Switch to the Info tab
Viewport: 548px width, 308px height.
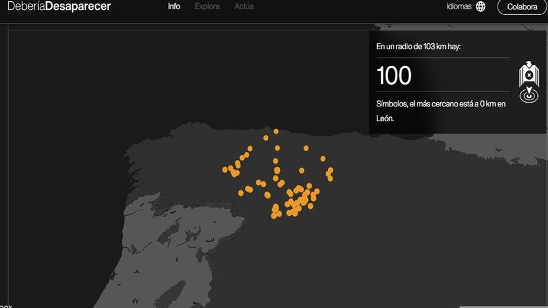tap(174, 7)
